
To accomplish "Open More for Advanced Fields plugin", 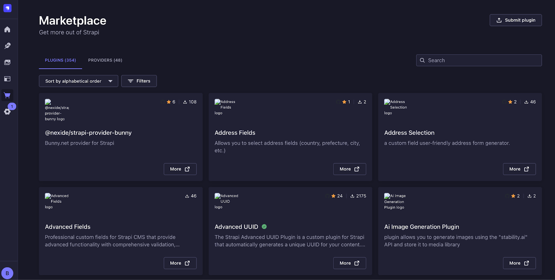I will [180, 263].
